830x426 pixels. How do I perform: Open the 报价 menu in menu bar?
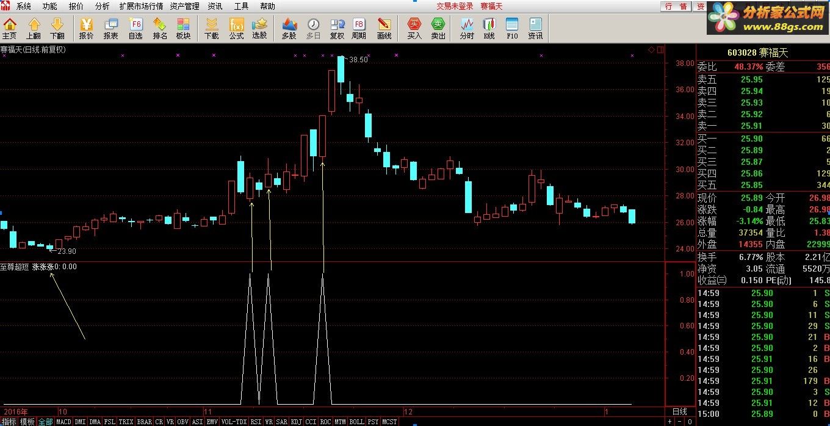point(76,6)
